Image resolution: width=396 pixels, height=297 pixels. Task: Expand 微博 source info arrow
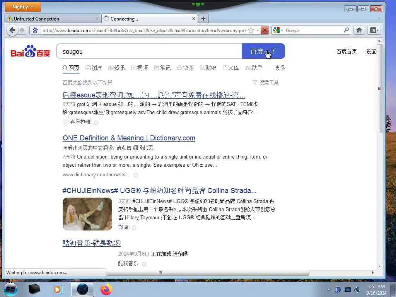(134, 227)
